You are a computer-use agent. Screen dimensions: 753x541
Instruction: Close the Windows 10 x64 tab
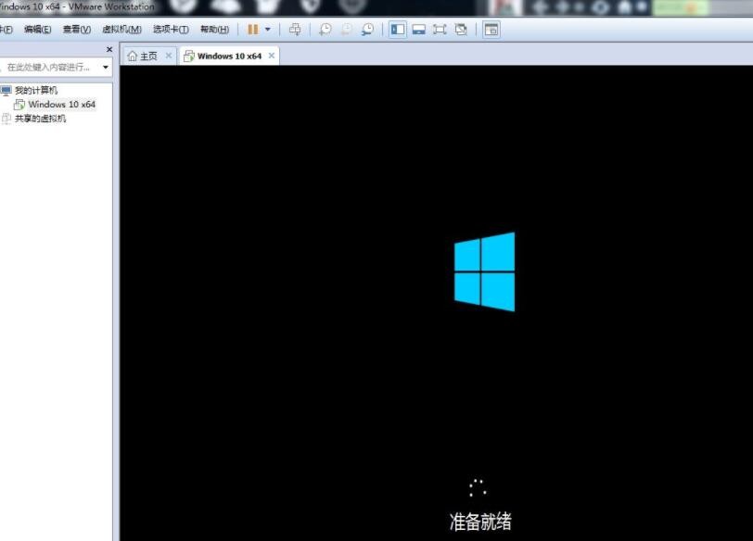[272, 56]
